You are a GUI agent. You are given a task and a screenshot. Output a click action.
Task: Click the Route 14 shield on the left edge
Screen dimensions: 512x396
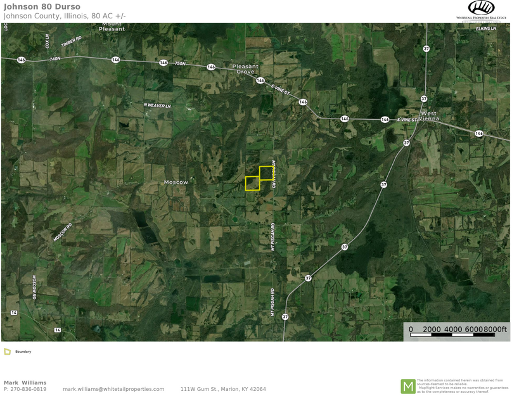13,313
